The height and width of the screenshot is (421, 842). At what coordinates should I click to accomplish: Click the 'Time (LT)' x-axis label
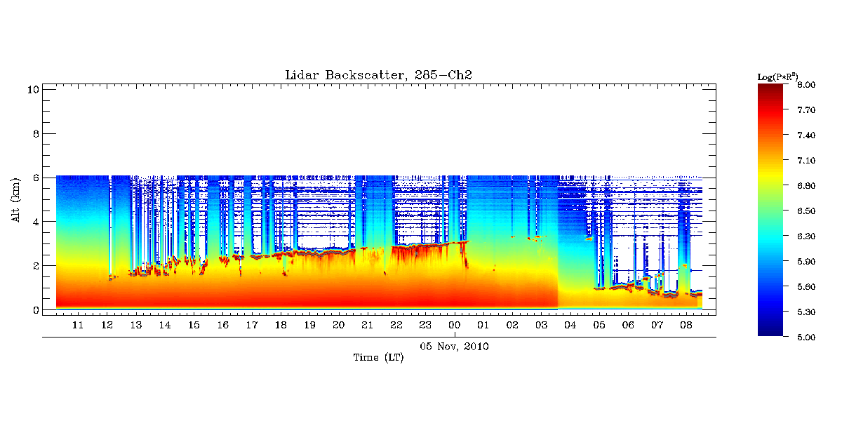(378, 357)
